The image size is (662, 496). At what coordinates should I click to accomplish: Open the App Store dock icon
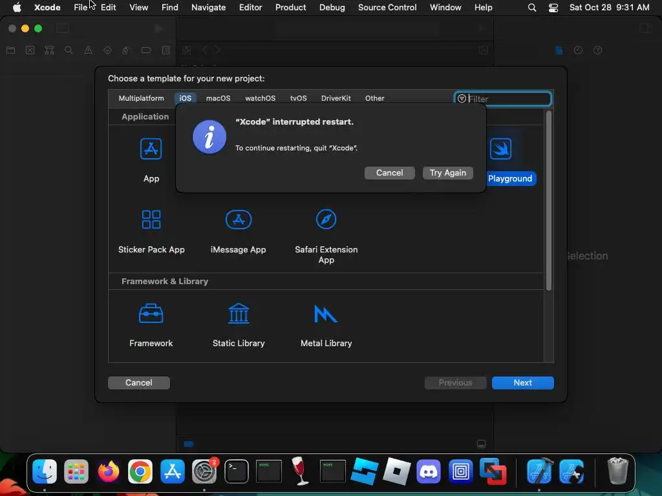click(x=172, y=471)
